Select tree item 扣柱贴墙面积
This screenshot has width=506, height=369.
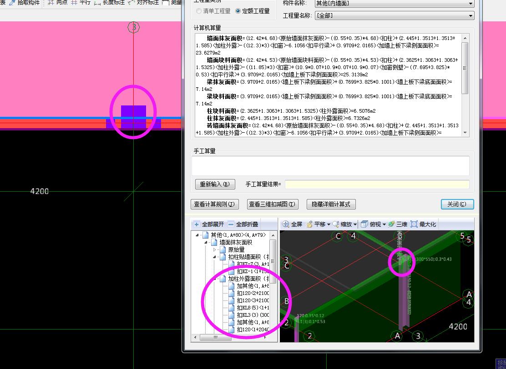pos(248,257)
